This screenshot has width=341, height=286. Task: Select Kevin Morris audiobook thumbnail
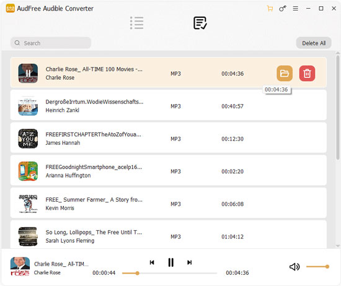(x=28, y=204)
